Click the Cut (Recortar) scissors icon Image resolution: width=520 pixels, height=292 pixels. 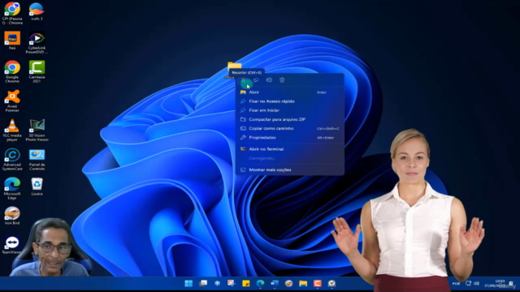tap(243, 80)
